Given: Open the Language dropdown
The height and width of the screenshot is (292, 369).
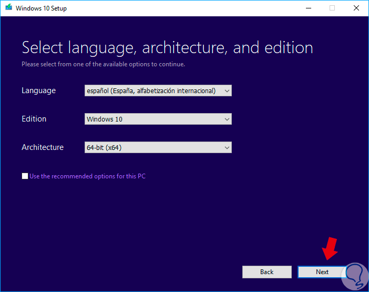Looking at the screenshot, I should tap(158, 90).
